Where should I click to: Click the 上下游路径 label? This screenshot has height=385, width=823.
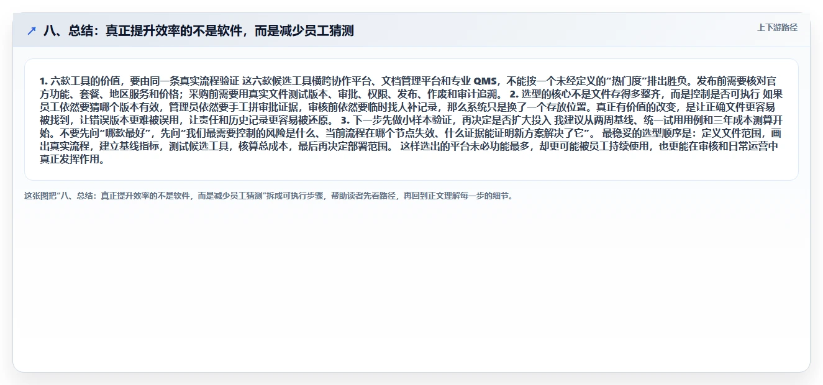click(777, 27)
